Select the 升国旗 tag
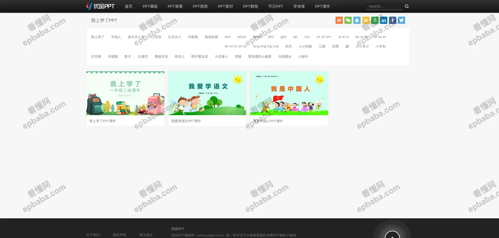Image resolution: width=499 pixels, height=238 pixels. 113,57
